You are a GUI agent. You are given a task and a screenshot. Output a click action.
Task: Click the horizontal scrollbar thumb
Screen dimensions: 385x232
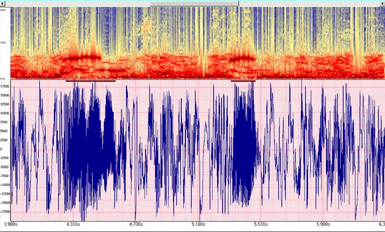coord(194,3)
